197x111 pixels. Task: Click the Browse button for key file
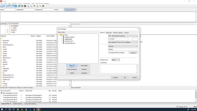pyautogui.click(x=133, y=53)
